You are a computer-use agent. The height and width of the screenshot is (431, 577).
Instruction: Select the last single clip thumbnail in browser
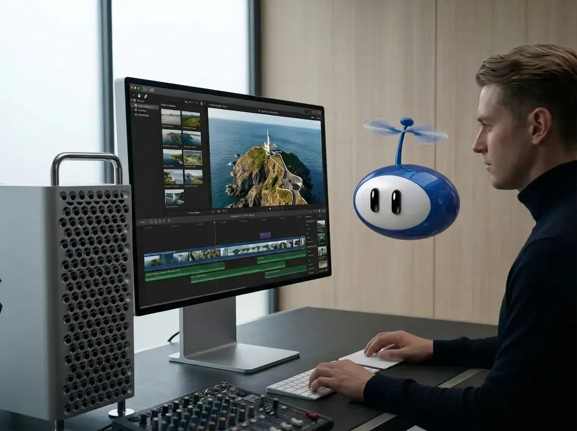[x=175, y=197]
